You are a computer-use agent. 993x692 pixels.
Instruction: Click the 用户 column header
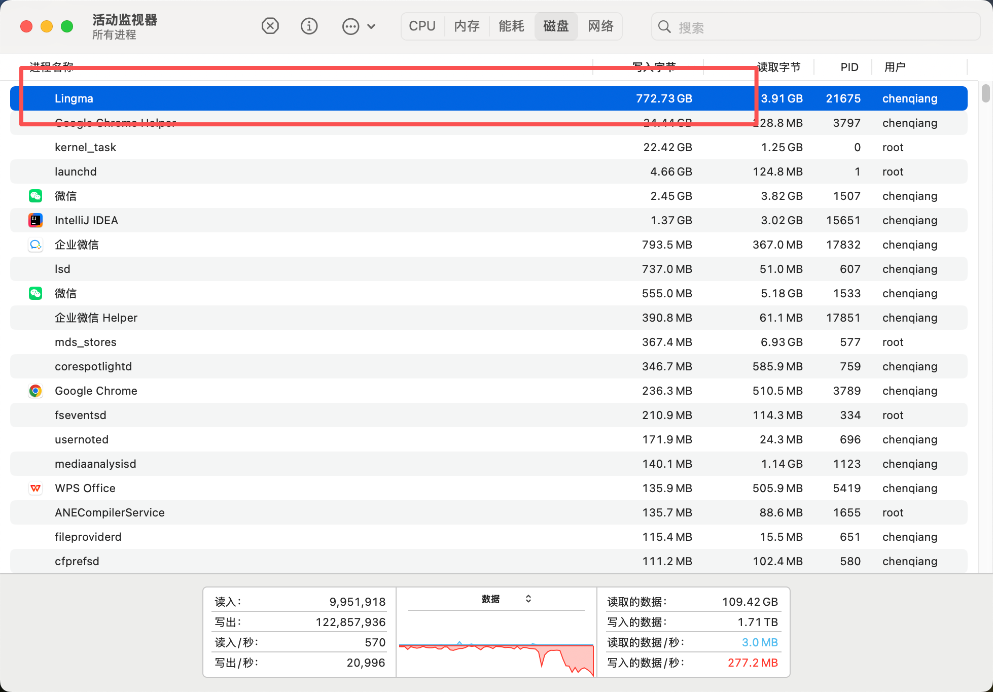tap(895, 67)
